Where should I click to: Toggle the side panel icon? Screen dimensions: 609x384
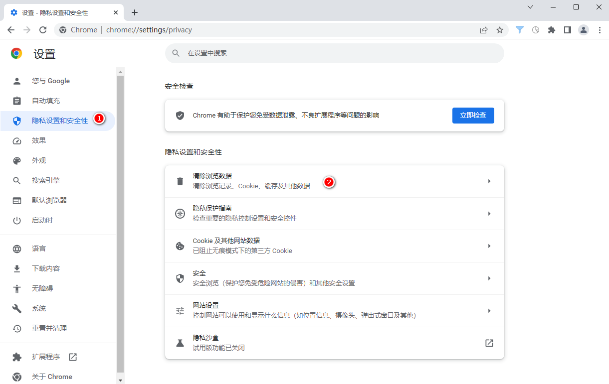(x=568, y=30)
